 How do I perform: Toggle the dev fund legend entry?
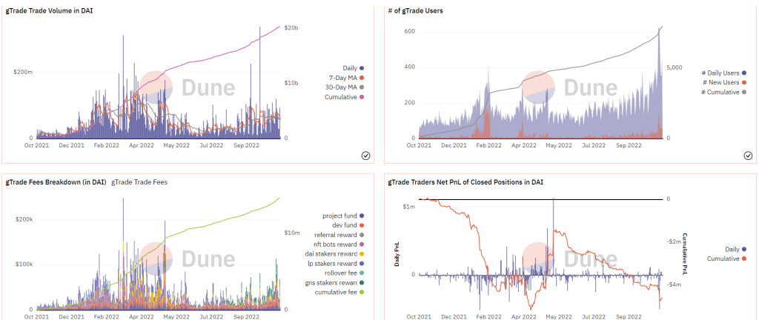(x=349, y=225)
